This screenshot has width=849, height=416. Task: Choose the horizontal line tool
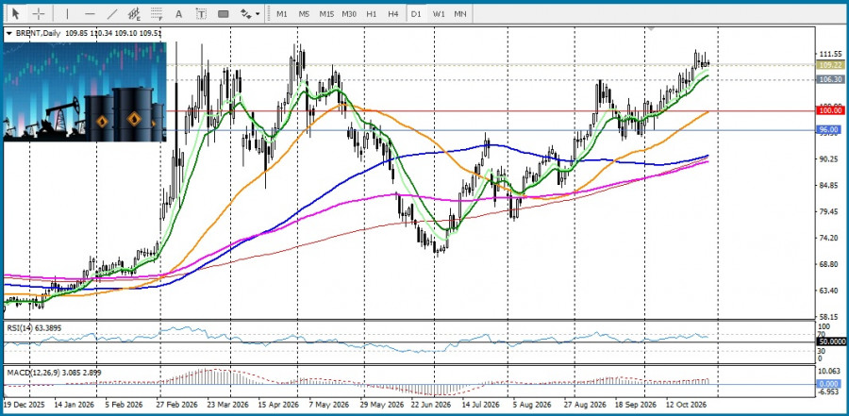[x=90, y=13]
